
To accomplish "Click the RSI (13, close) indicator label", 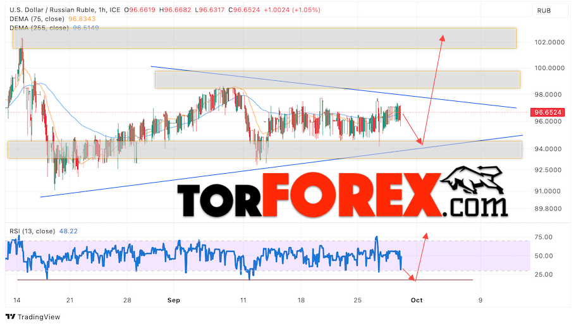I will [x=32, y=231].
